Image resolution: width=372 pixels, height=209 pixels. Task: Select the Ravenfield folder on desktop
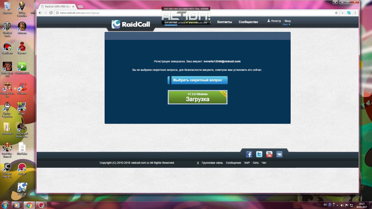coord(7,128)
